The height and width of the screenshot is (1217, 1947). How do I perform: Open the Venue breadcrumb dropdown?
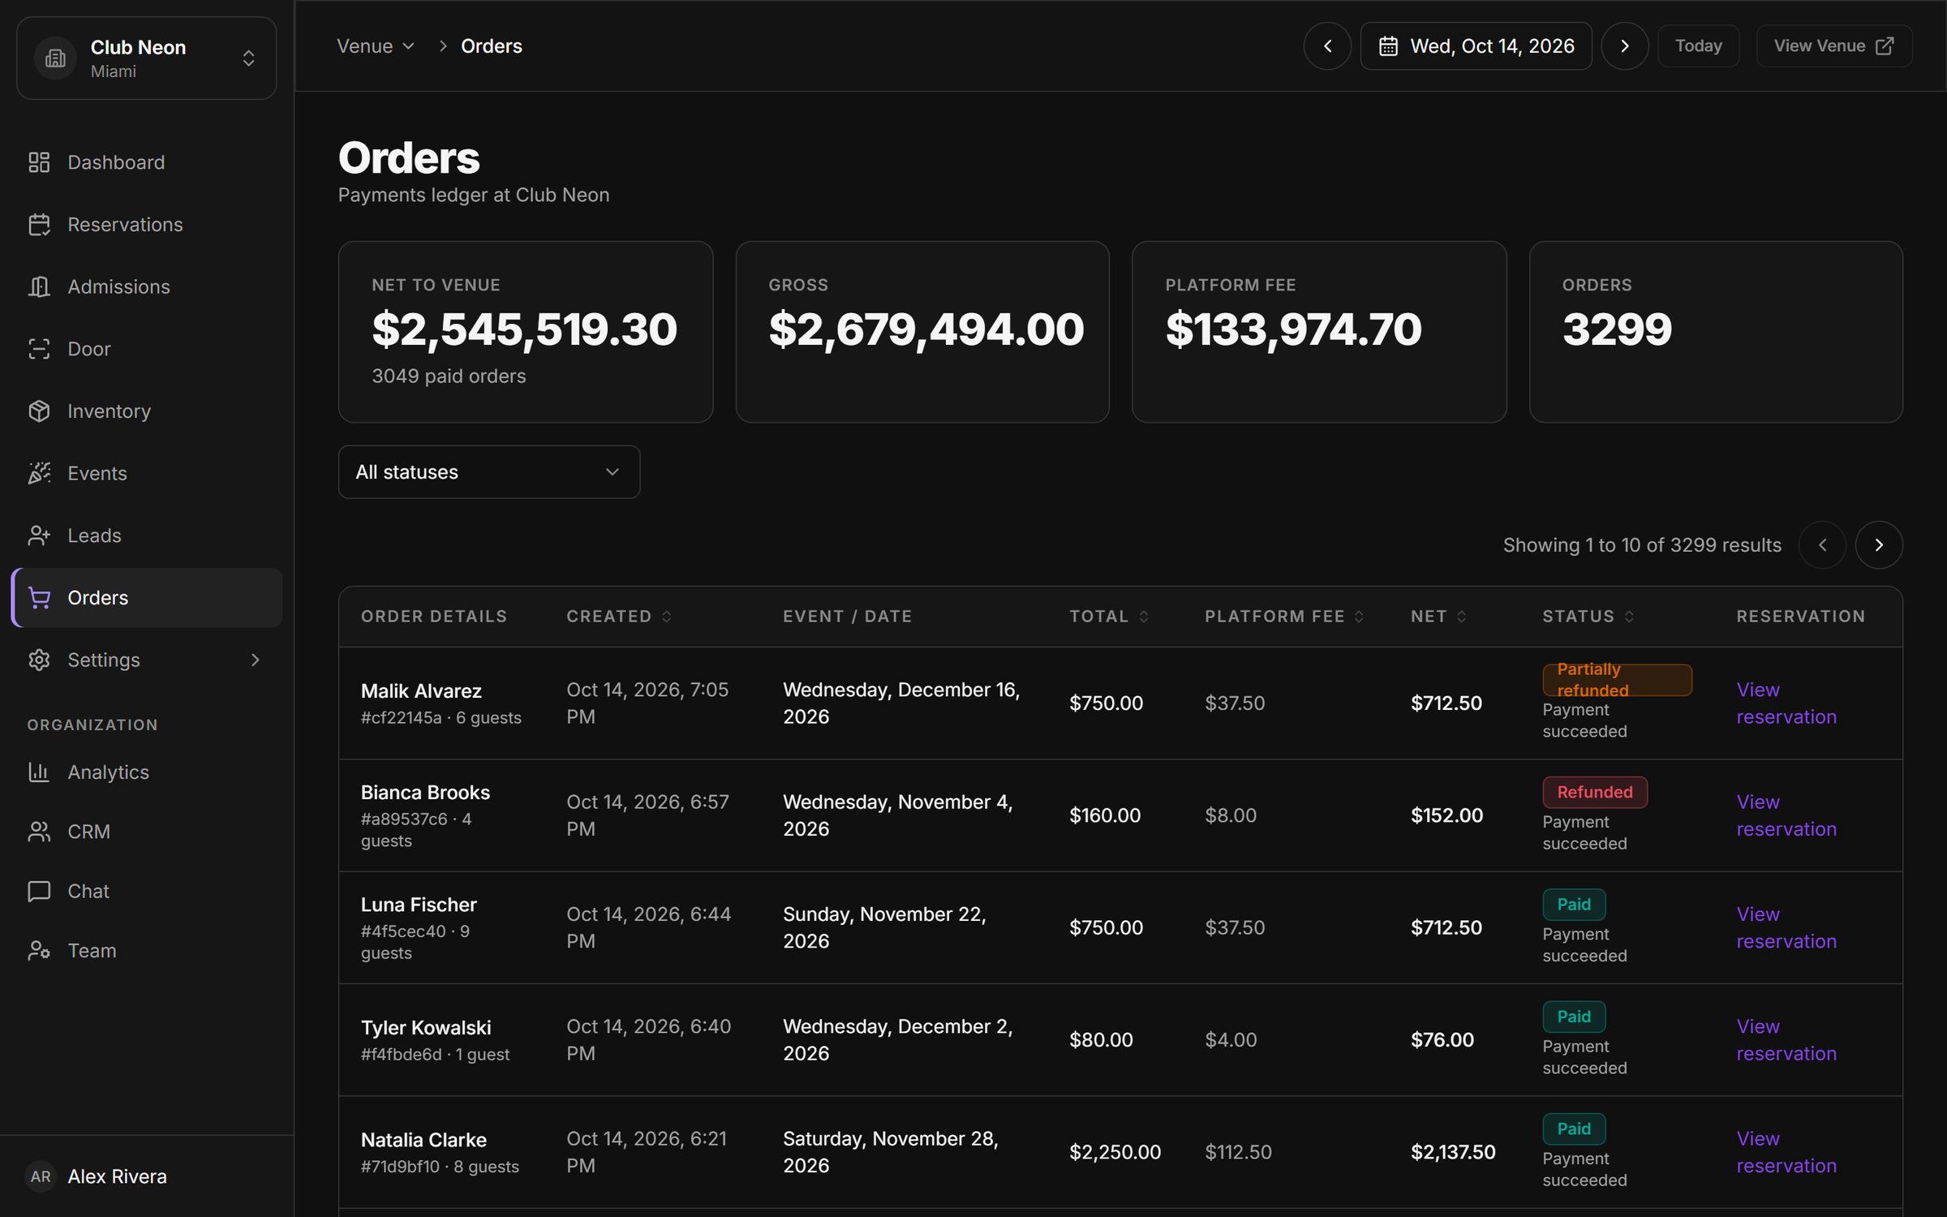[x=376, y=46]
